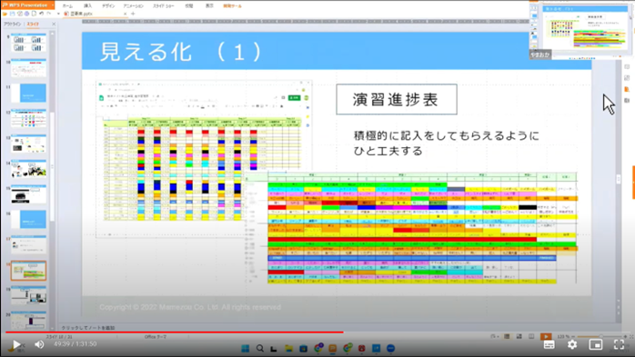Click the undo arrow icon
The height and width of the screenshot is (357, 635).
42,14
